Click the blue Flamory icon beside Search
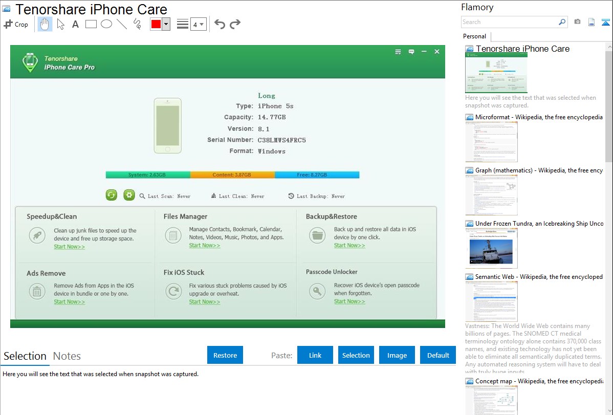613x415 pixels. [605, 22]
